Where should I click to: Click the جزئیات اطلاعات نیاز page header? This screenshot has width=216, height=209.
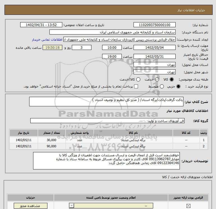(191, 10)
